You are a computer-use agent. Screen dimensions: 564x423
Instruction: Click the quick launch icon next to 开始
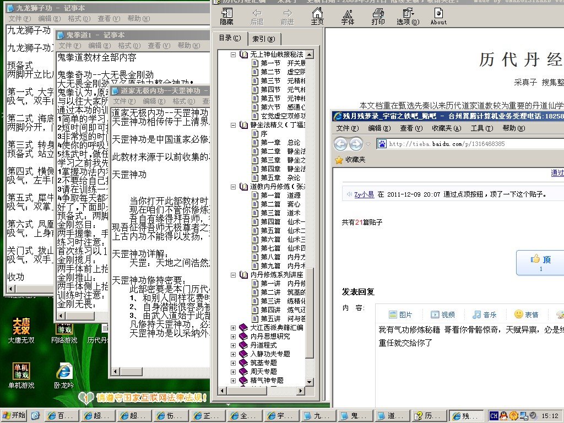click(35, 416)
